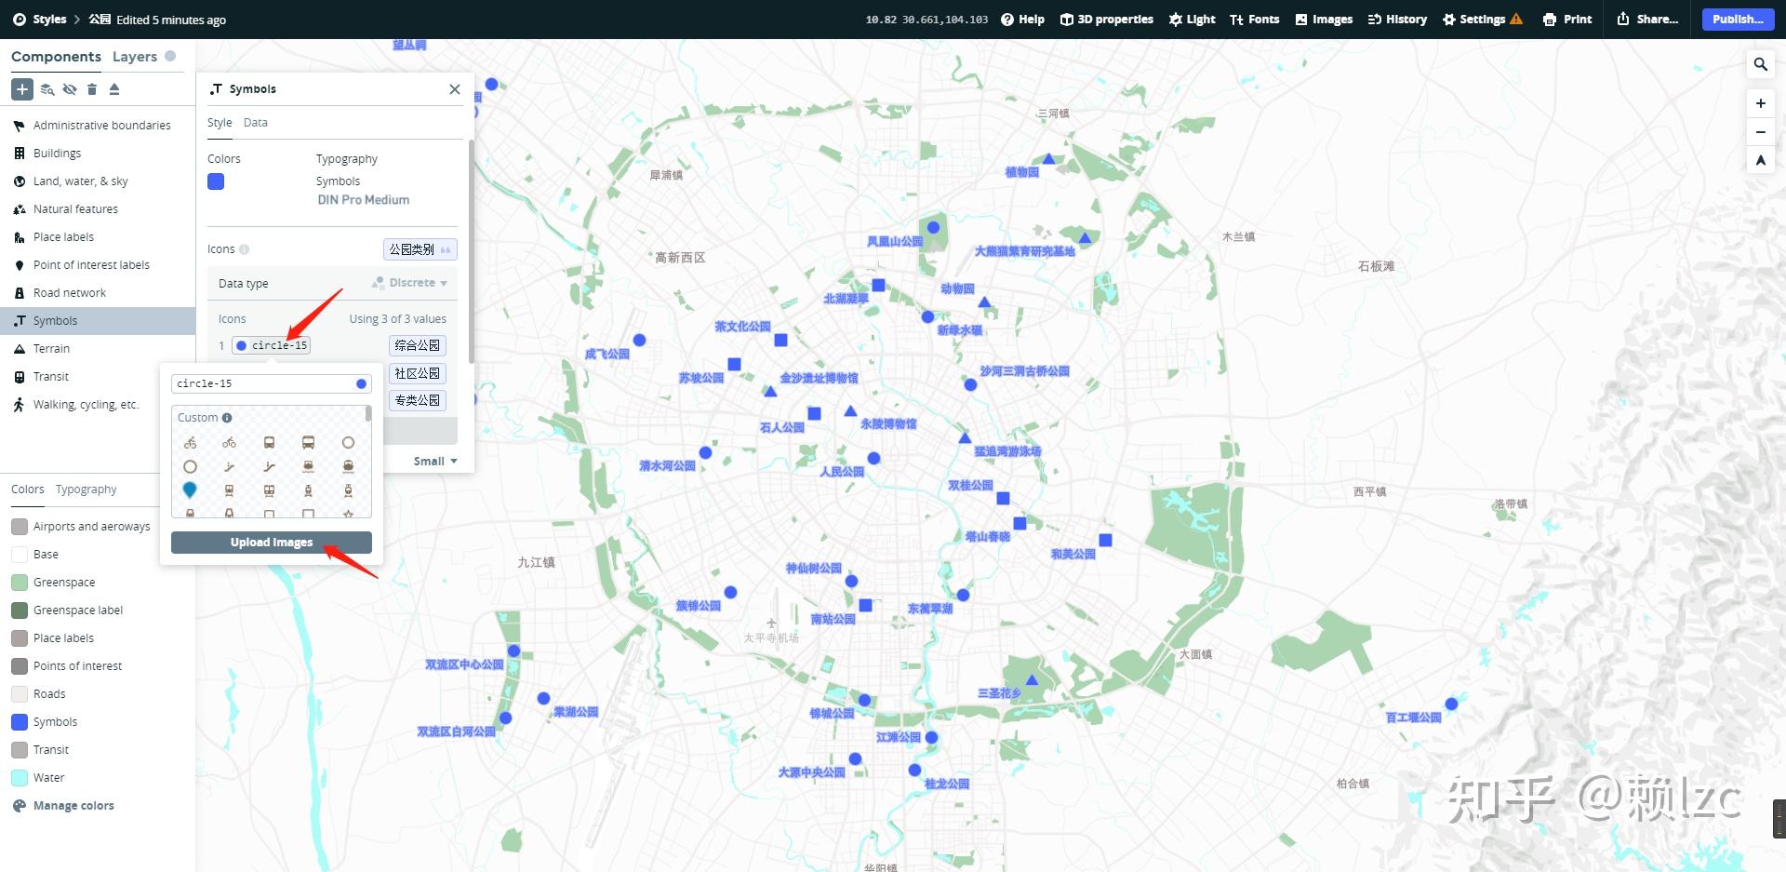
Task: Click the Greenspace color swatch
Action: pyautogui.click(x=19, y=582)
